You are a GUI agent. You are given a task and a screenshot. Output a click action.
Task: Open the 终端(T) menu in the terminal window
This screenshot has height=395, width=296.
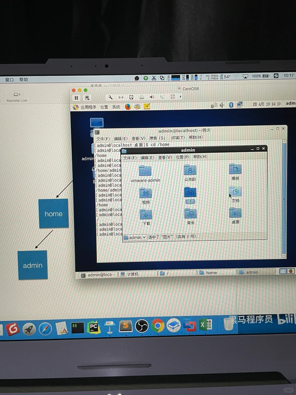click(177, 137)
